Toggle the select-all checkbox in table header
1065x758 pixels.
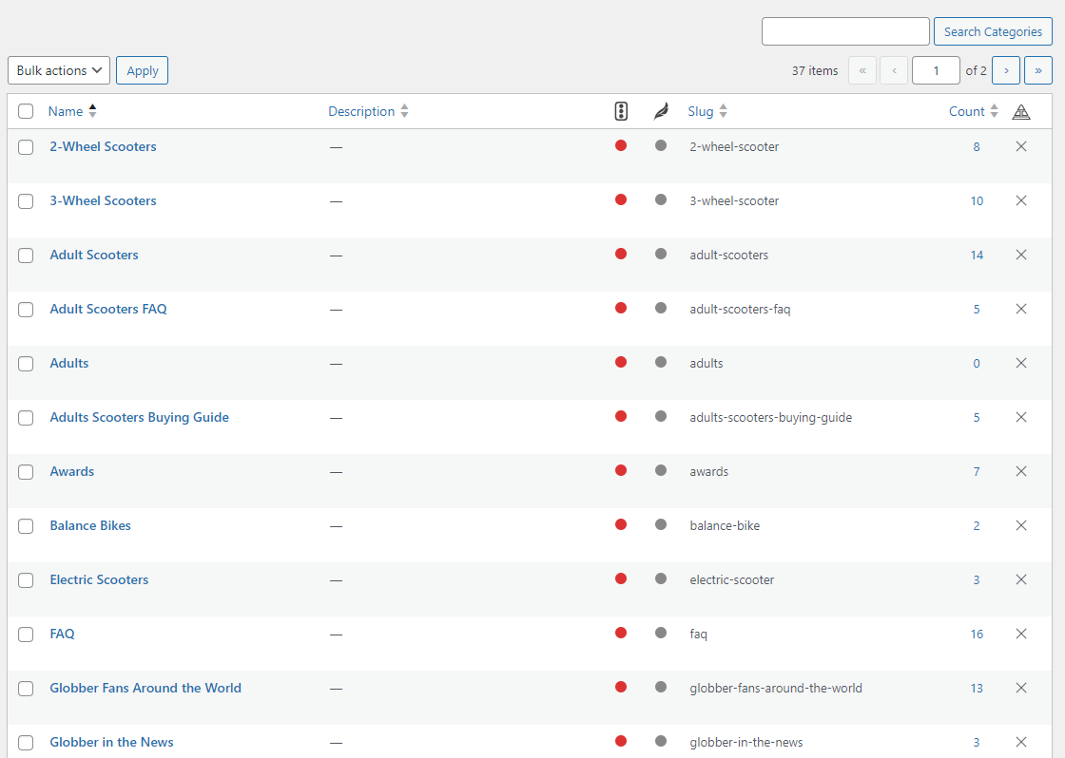[x=26, y=111]
